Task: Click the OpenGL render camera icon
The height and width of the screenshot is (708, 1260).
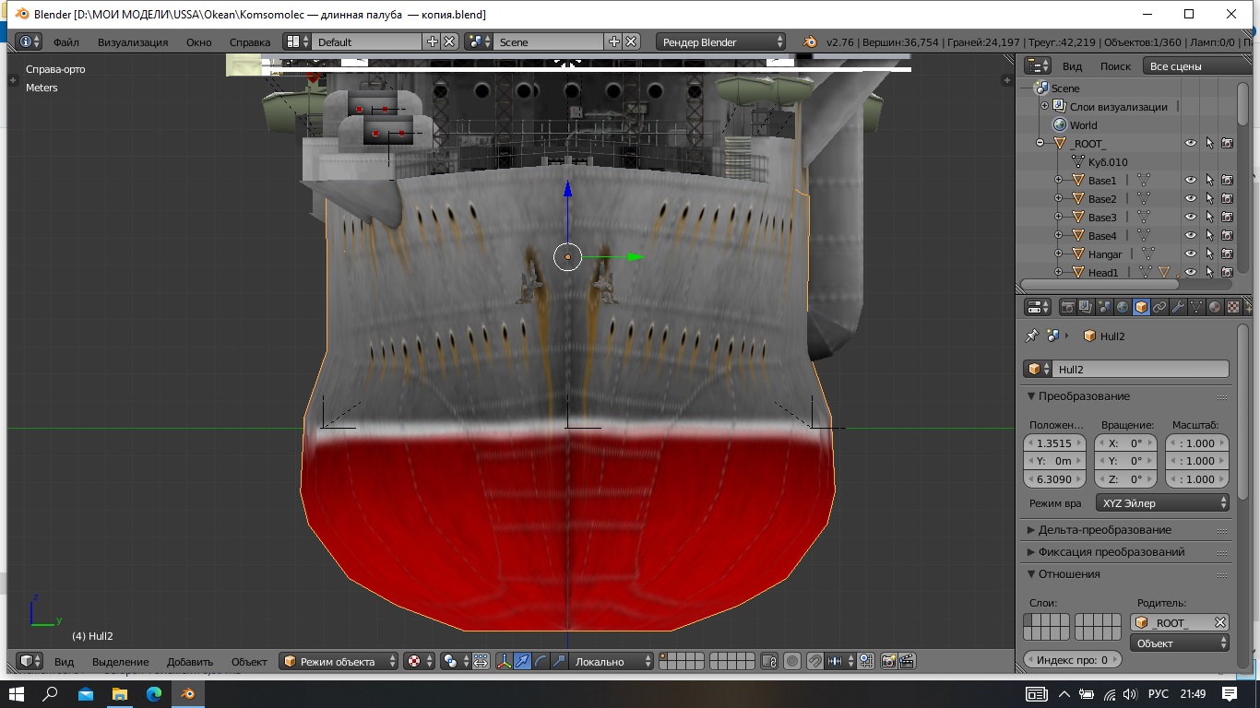Action: click(888, 661)
